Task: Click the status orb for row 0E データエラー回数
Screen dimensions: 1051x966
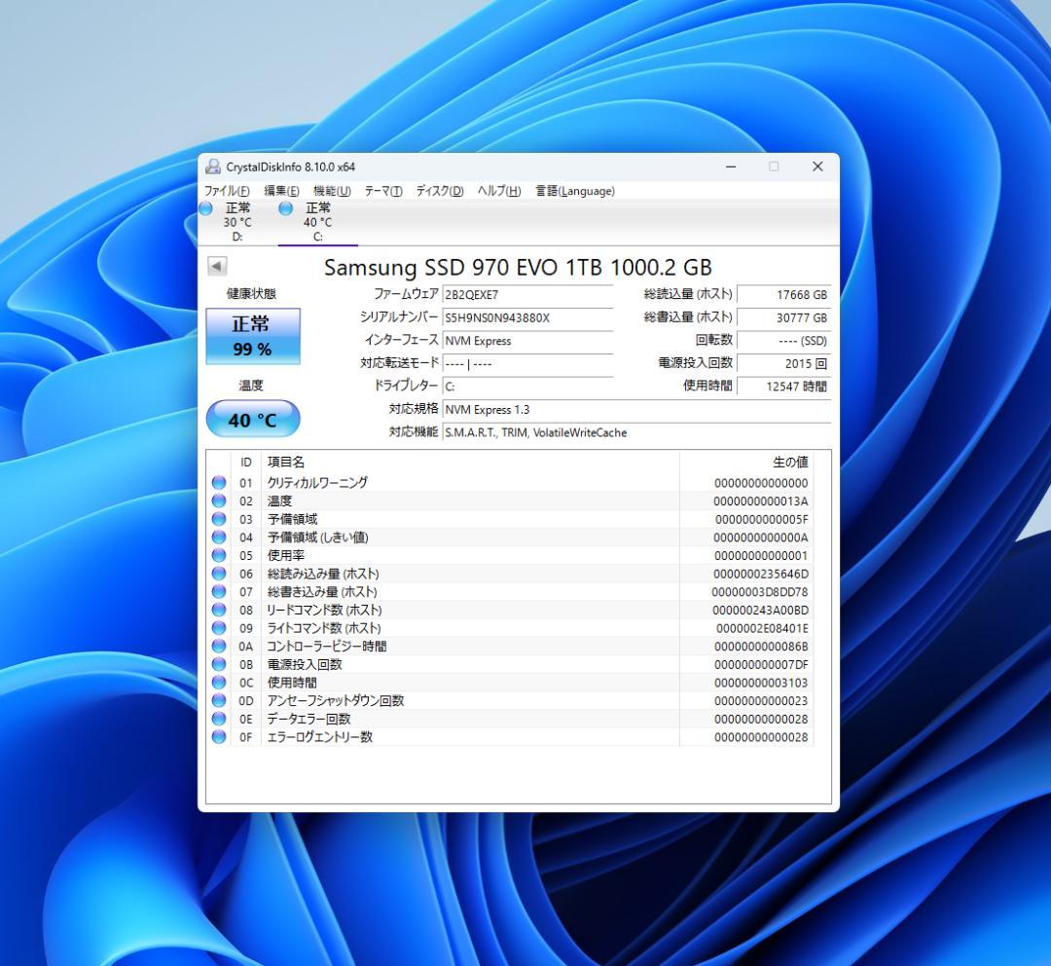Action: coord(219,718)
